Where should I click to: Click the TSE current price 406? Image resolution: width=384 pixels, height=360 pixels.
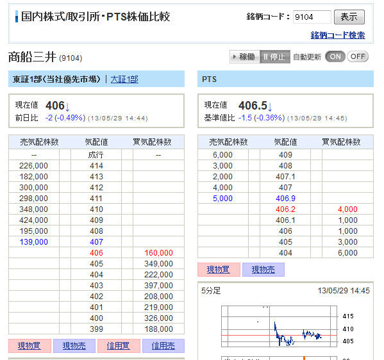55,106
